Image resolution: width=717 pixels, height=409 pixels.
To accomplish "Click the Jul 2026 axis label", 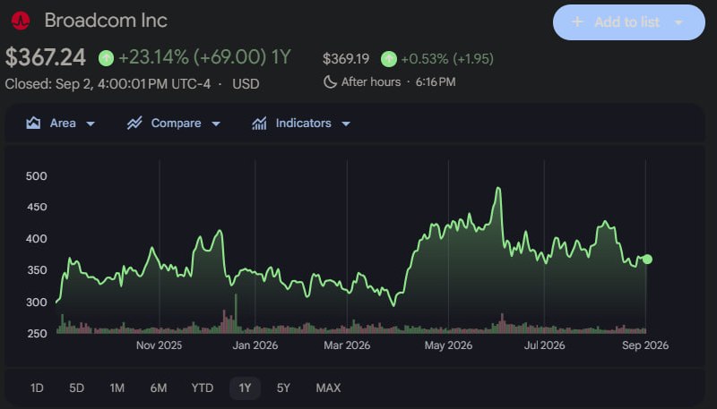I will [544, 345].
